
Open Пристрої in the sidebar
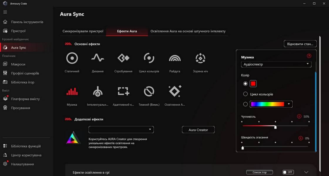click(x=26, y=31)
